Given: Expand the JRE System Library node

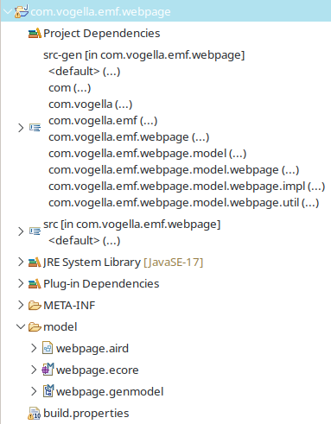Looking at the screenshot, I should pos(21,263).
